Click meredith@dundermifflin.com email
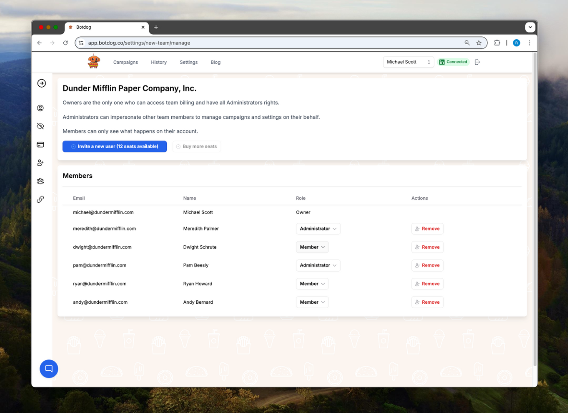Viewport: 568px width, 413px height. 104,229
